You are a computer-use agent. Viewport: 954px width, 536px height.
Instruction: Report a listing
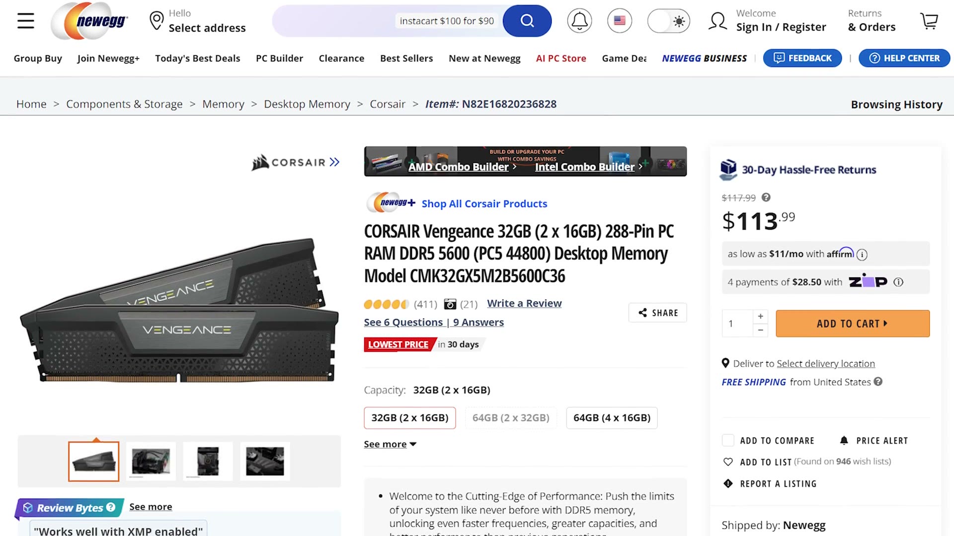[x=770, y=483]
